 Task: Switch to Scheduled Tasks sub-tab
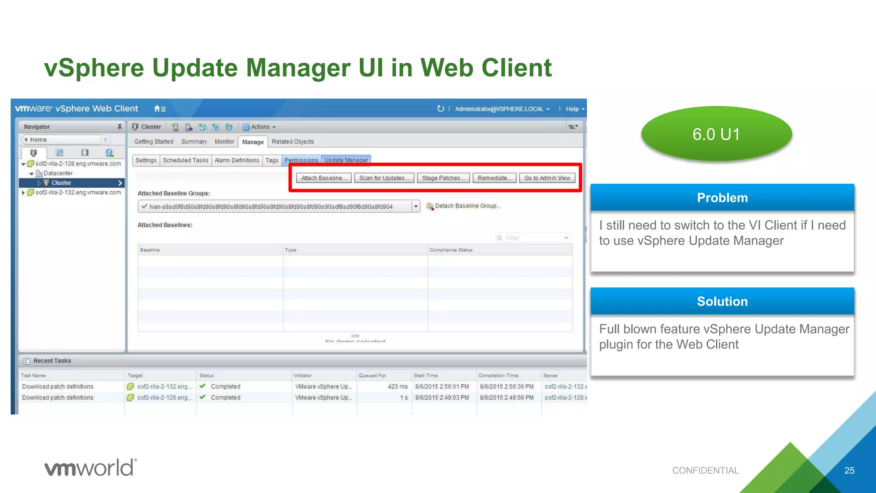186,160
